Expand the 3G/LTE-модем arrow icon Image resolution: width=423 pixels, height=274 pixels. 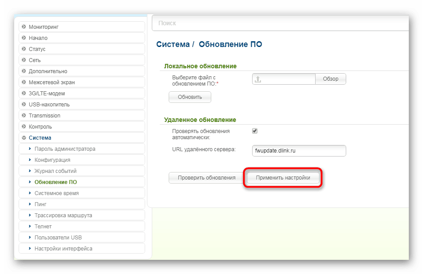[x=24, y=93]
